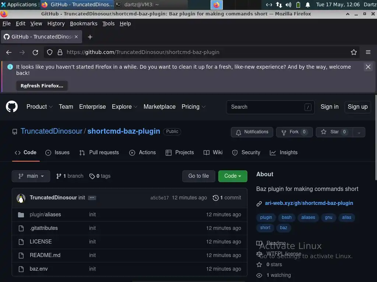Expand the Pricing dropdown
Image resolution: width=377 pixels, height=282 pixels.
tap(194, 107)
